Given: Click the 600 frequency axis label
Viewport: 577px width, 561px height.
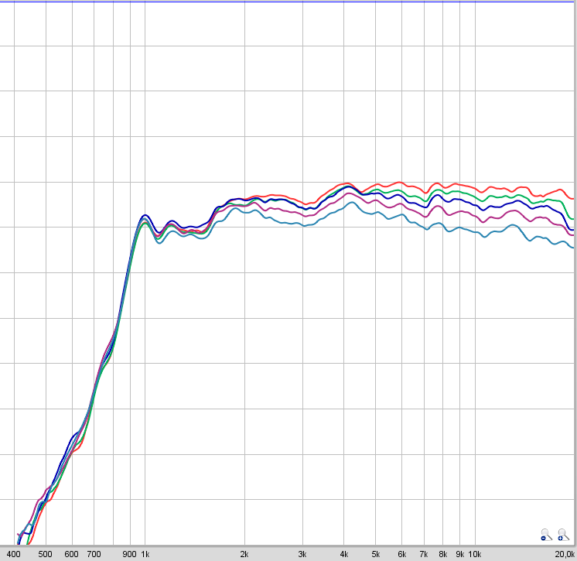Looking at the screenshot, I should [71, 554].
